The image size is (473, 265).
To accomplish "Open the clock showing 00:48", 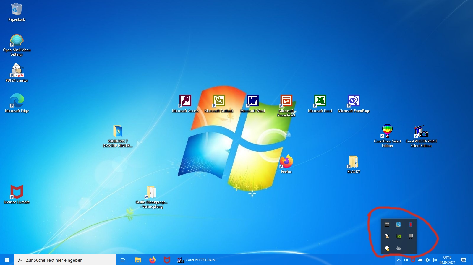I will 447,260.
